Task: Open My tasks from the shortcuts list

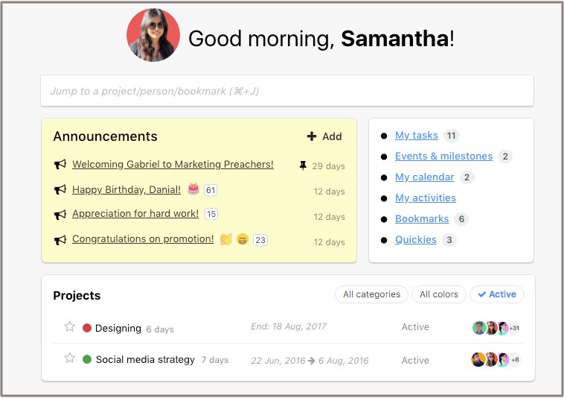Action: [417, 136]
